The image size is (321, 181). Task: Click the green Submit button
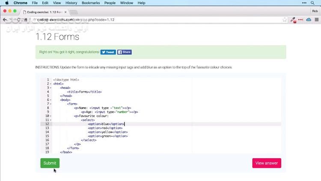pyautogui.click(x=50, y=163)
